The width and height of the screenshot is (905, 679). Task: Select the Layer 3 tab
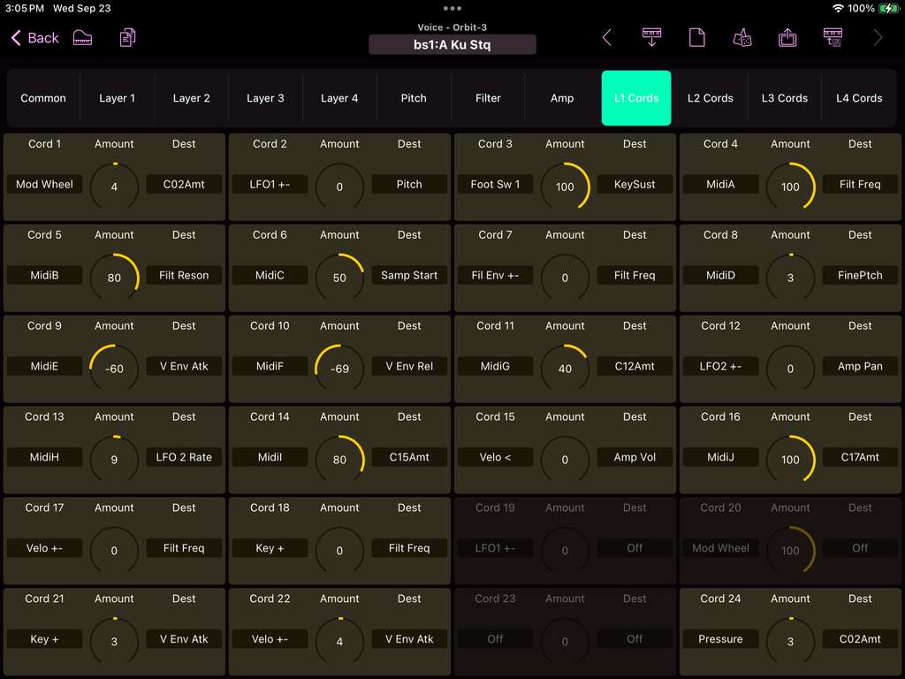(x=265, y=98)
